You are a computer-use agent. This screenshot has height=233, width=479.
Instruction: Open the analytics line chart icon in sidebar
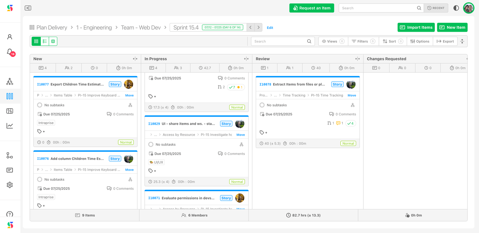tap(10, 126)
